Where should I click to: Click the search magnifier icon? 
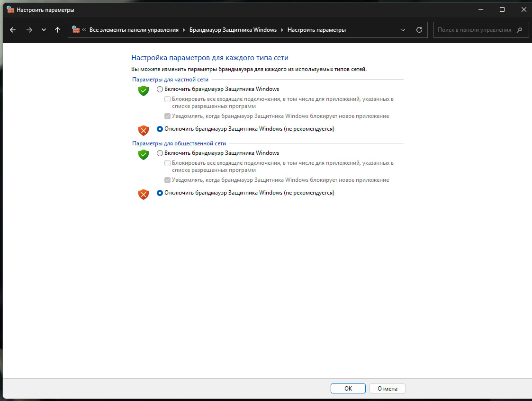(520, 30)
